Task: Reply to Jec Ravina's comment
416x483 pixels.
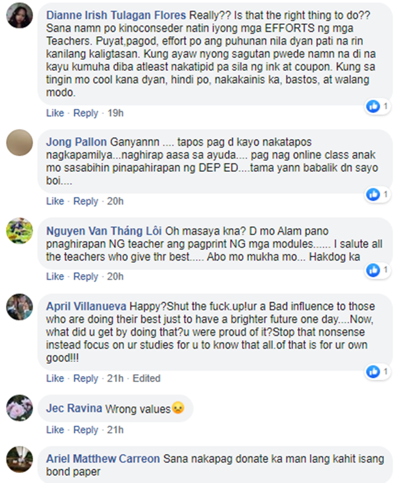Action: pos(85,430)
